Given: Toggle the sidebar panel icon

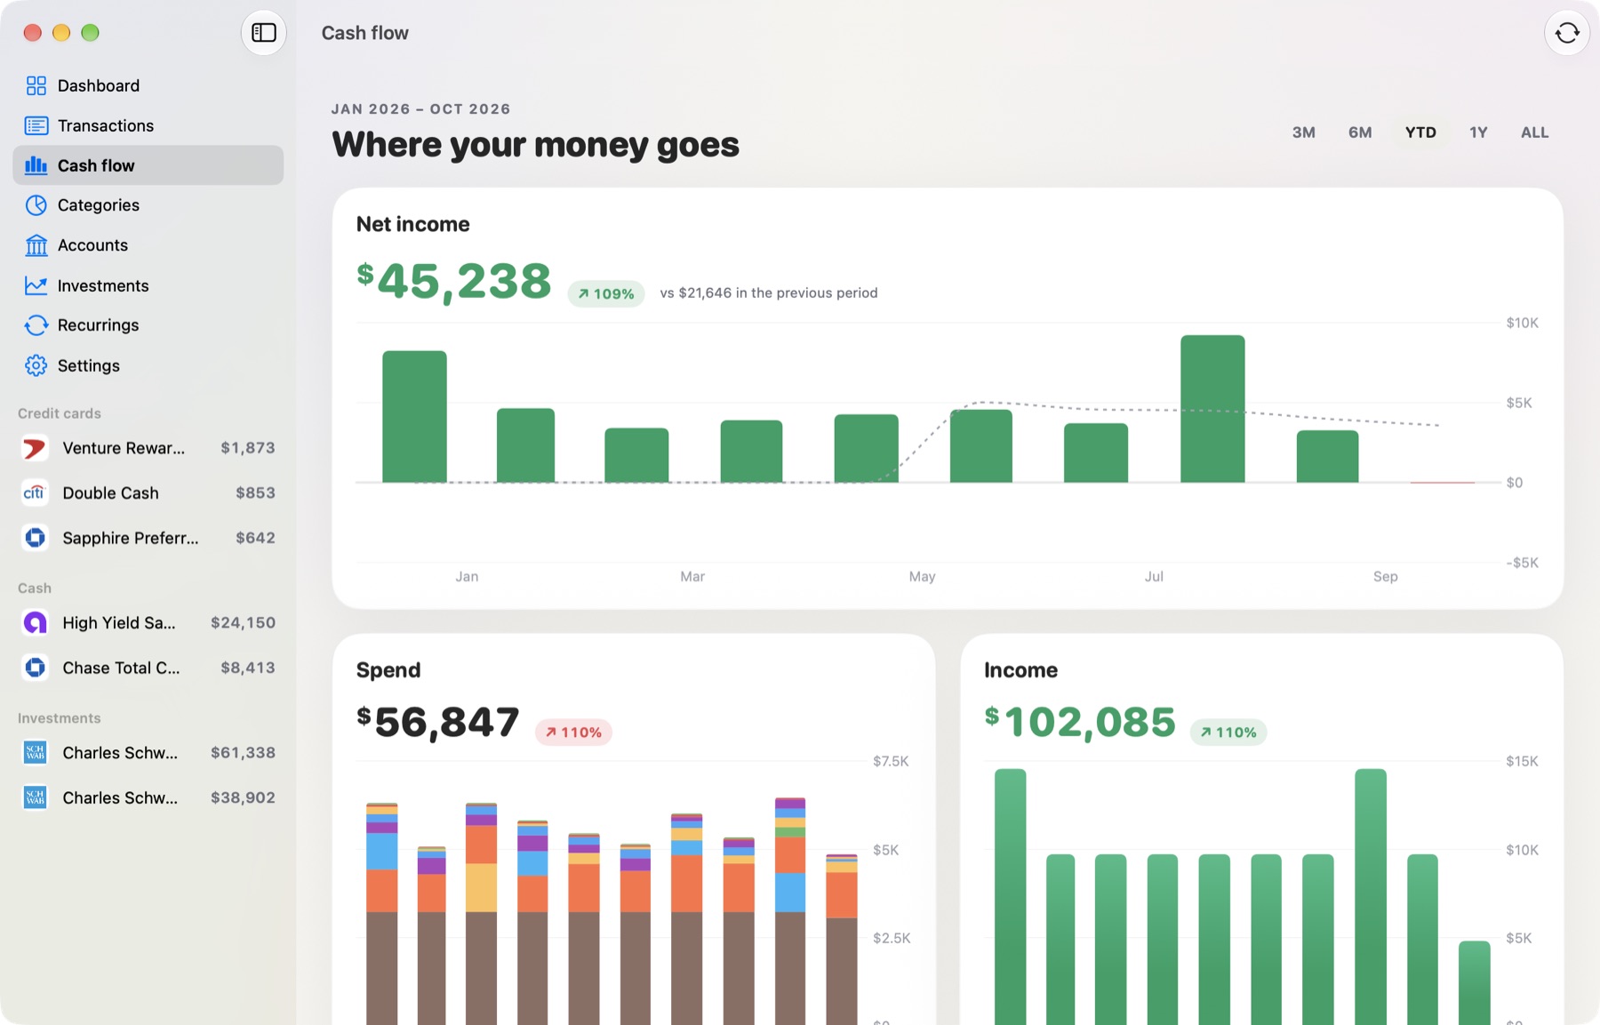Looking at the screenshot, I should [264, 33].
